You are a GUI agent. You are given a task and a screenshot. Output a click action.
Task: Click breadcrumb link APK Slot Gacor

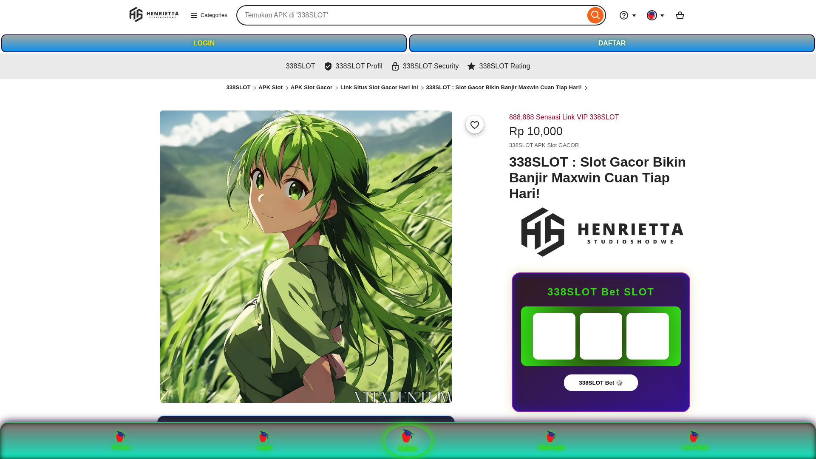(x=312, y=88)
